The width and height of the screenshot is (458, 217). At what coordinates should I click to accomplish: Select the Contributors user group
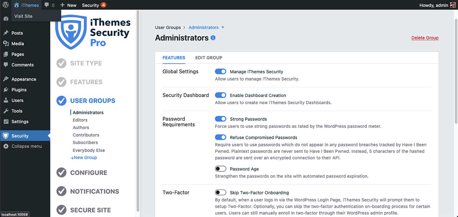coord(86,135)
